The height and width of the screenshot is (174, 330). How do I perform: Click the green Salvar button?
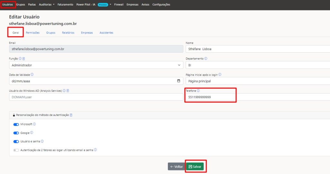(x=195, y=167)
